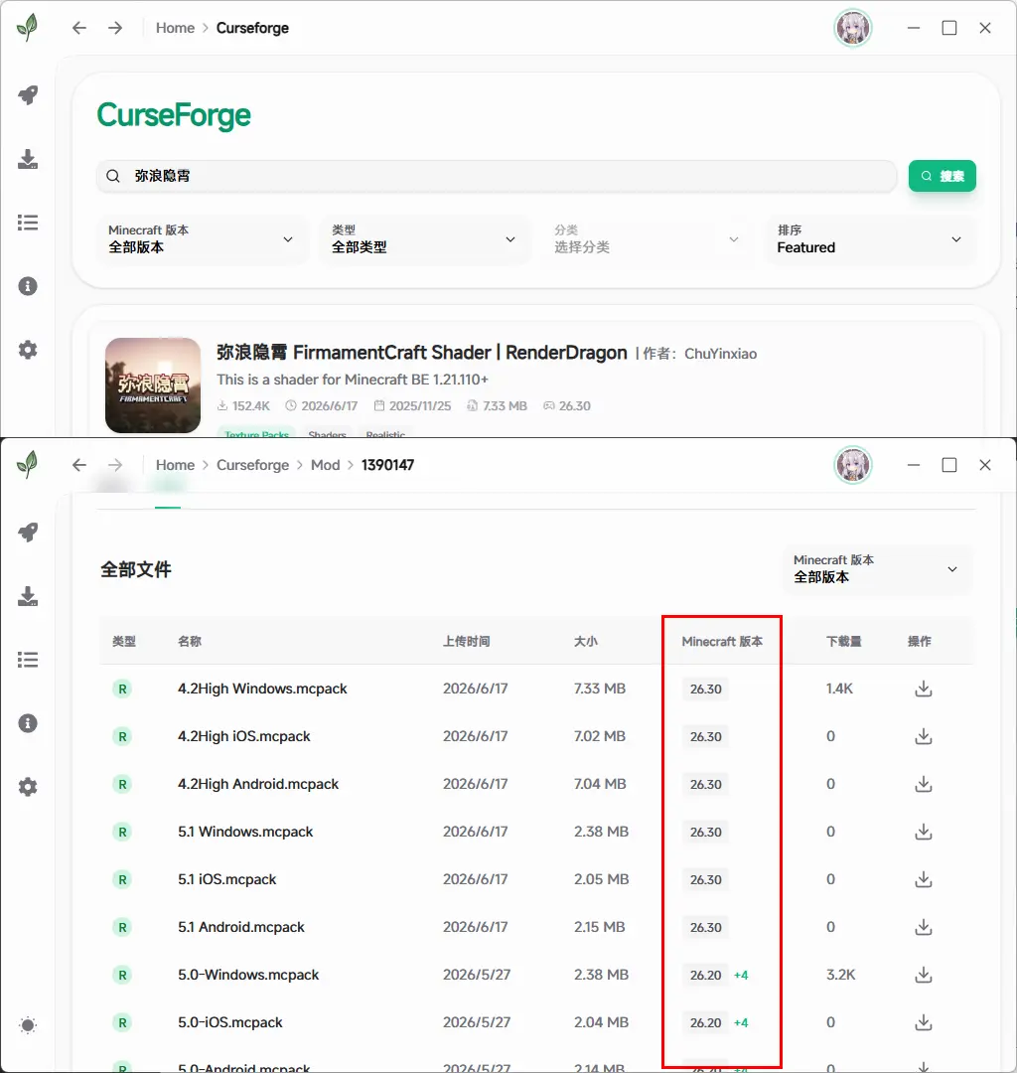Open the 类型 全部类型 dropdown

tap(424, 239)
